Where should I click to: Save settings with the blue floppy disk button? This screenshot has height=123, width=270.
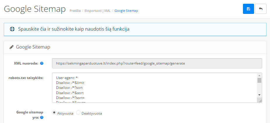point(248,9)
